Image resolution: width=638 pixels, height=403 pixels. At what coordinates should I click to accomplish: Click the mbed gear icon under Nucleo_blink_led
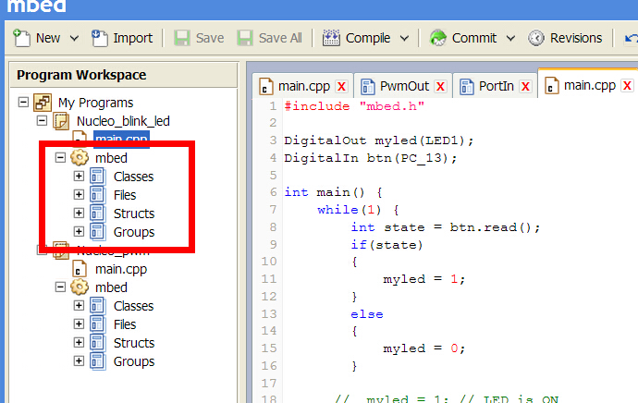click(80, 157)
